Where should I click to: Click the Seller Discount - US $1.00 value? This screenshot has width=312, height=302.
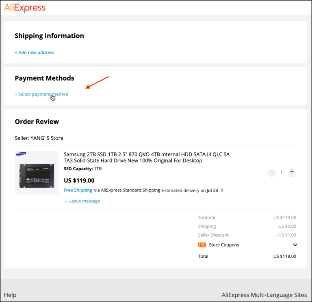click(x=286, y=235)
